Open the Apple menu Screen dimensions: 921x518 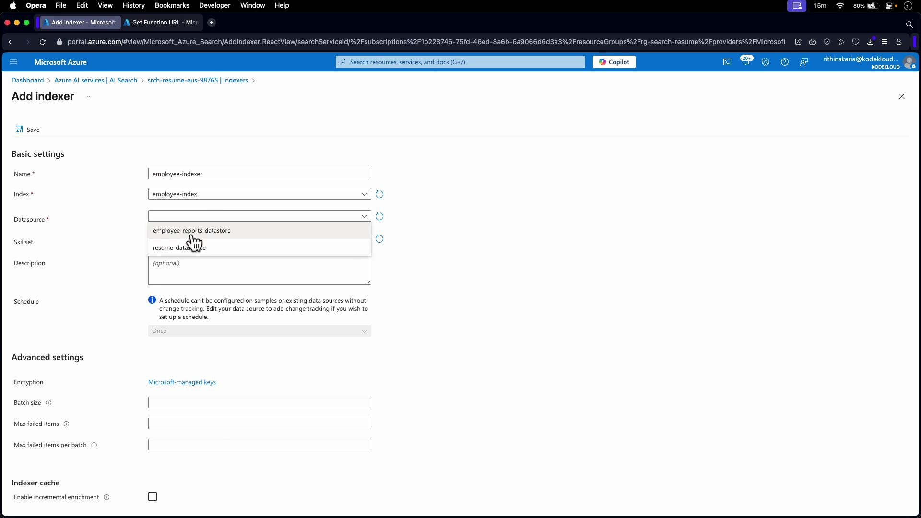click(x=13, y=5)
